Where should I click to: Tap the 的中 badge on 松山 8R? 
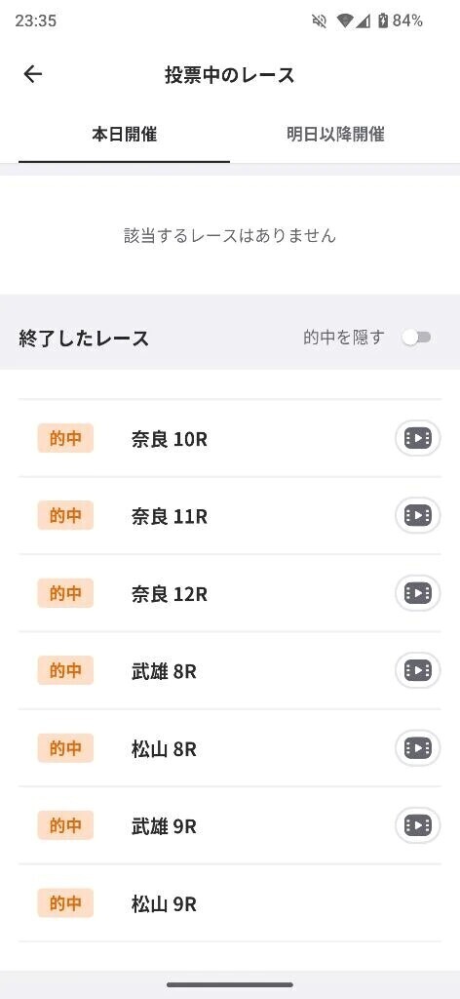(65, 748)
